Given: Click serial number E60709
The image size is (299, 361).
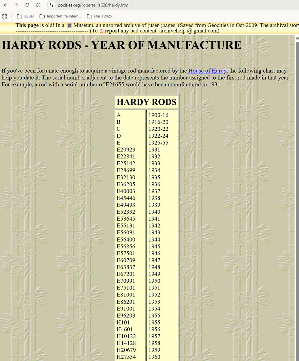Looking at the screenshot, I should coord(126,261).
